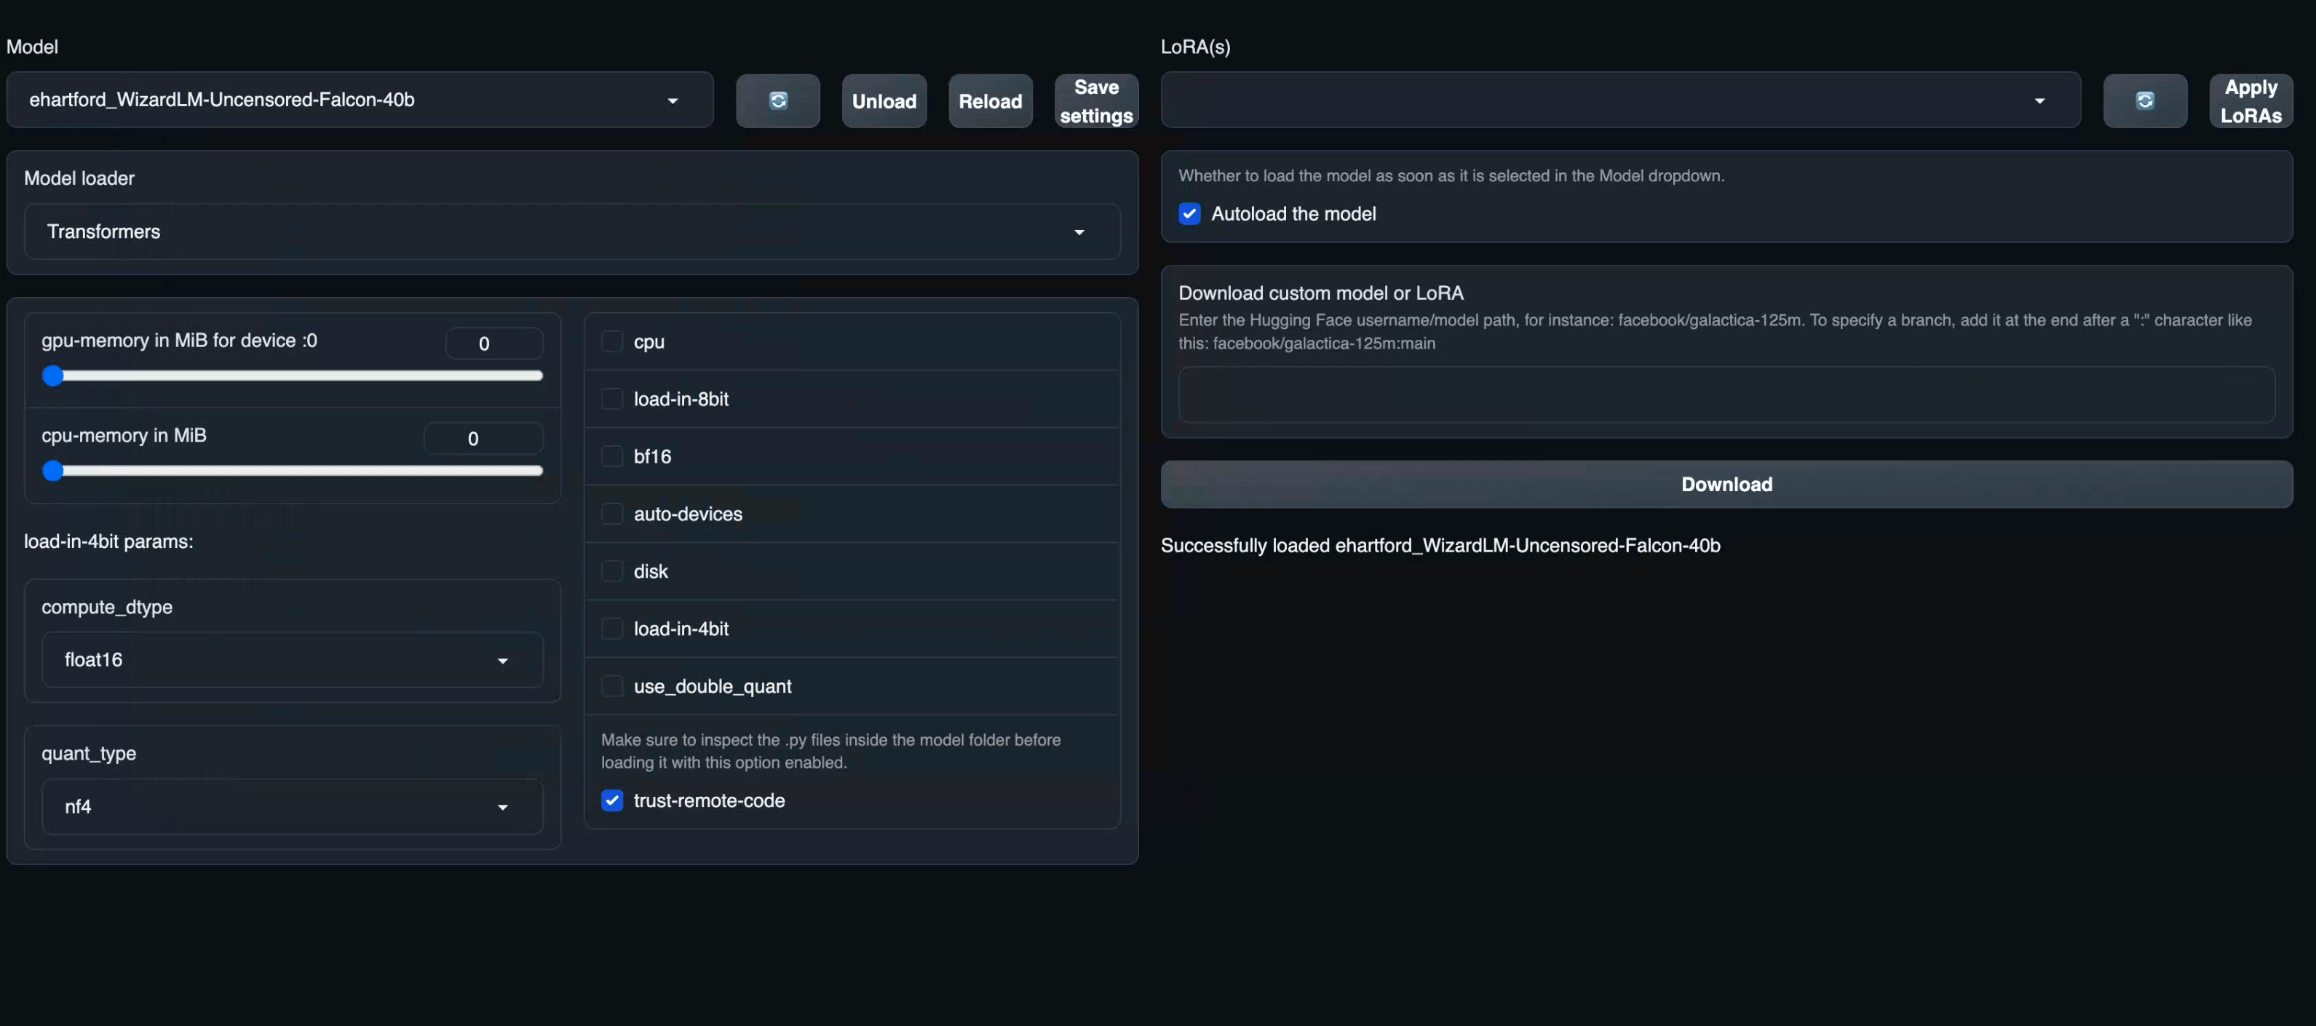Open the quant_type selector showing nf4
This screenshot has width=2316, height=1026.
291,806
